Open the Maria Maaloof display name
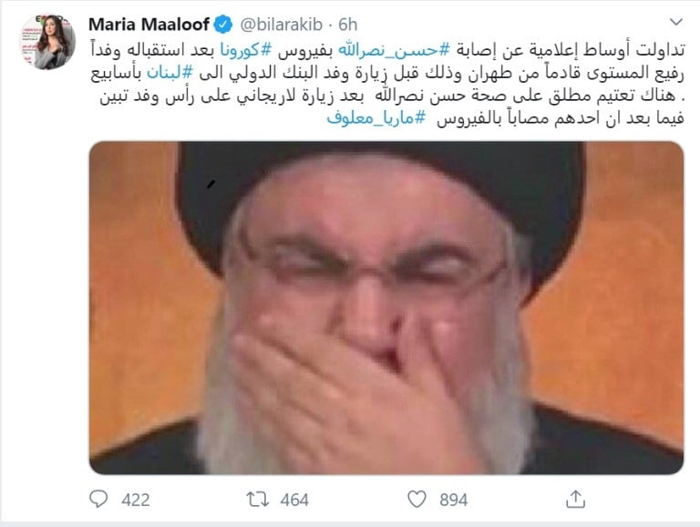The image size is (700, 527). click(149, 25)
